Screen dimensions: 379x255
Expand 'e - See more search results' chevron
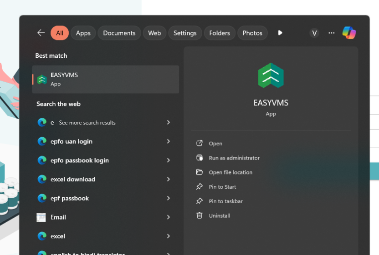[169, 122]
